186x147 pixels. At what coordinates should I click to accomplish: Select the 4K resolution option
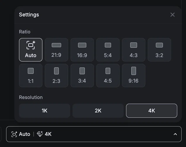click(151, 111)
